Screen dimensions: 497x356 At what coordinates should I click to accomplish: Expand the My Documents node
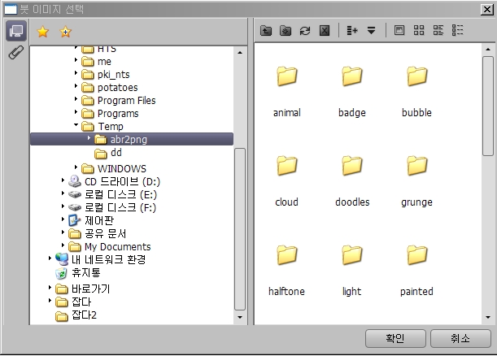pyautogui.click(x=63, y=245)
